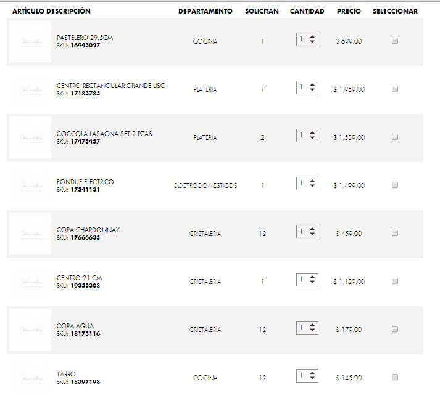Screen dimensions: 440x398
Task: Open the Fondue Electrico item name
Action: [x=85, y=182]
